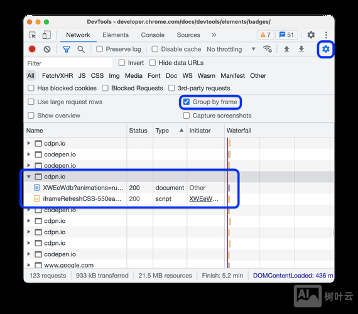Expand the first cdpn.io frame
358x314 pixels.
[x=29, y=143]
